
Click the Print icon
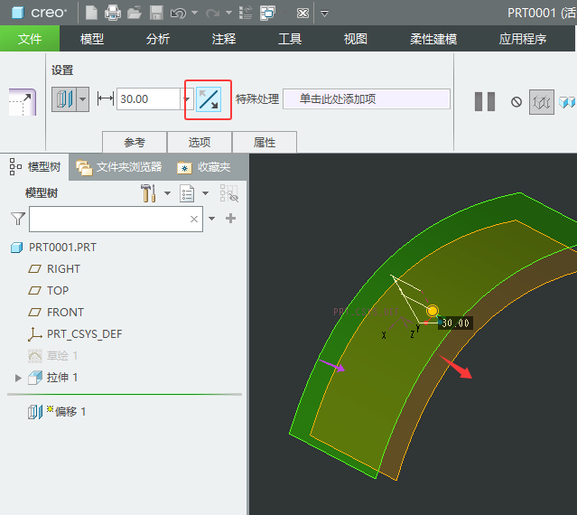(x=113, y=13)
